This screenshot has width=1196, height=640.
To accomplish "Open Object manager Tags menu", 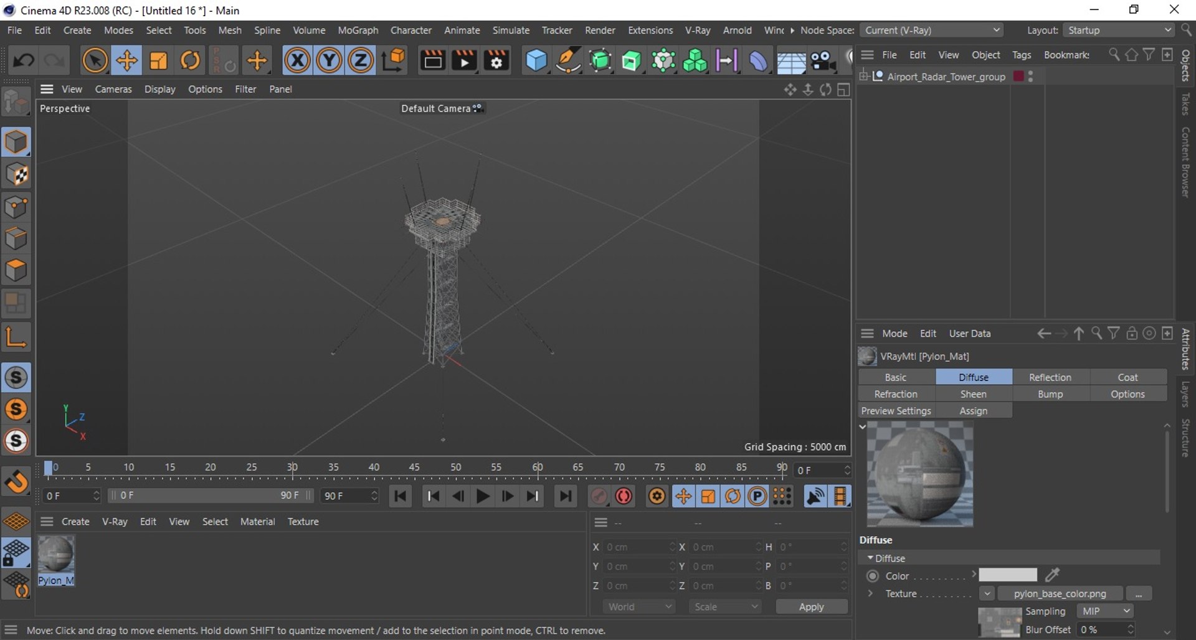I will [1022, 55].
